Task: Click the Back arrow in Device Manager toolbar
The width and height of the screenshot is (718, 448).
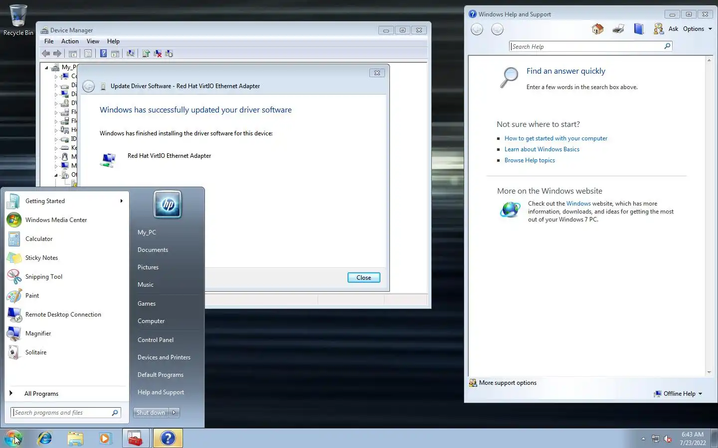Action: [46, 54]
